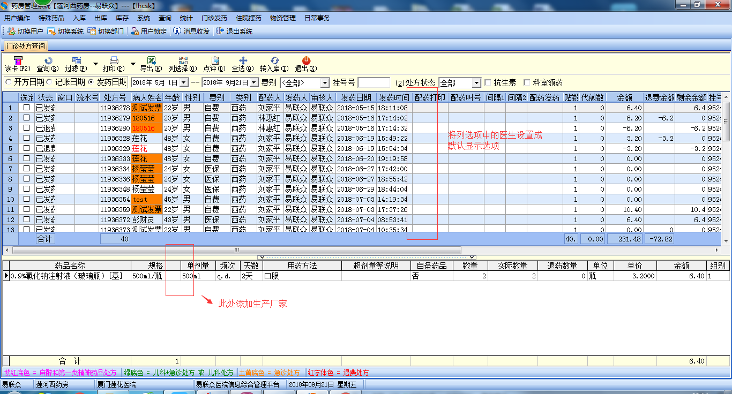Click the 切换用户 switch user icon

point(11,31)
